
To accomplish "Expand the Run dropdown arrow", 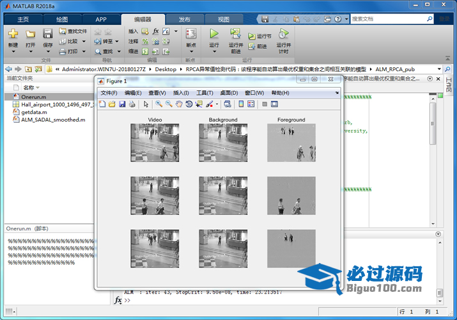I will (214, 52).
